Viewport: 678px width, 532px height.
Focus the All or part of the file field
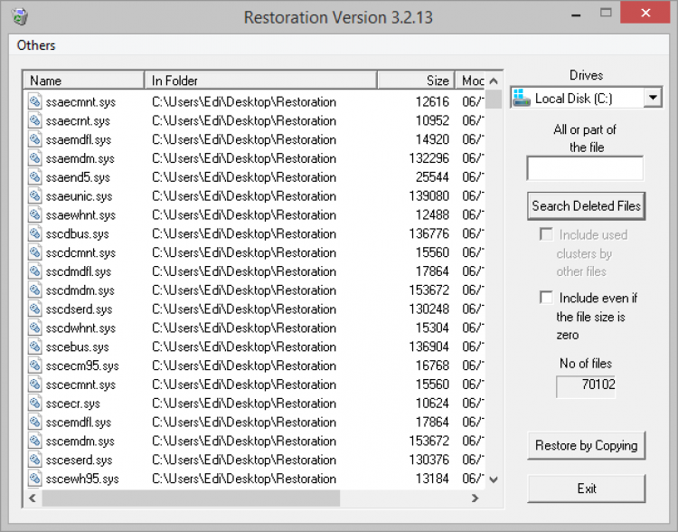(x=585, y=168)
